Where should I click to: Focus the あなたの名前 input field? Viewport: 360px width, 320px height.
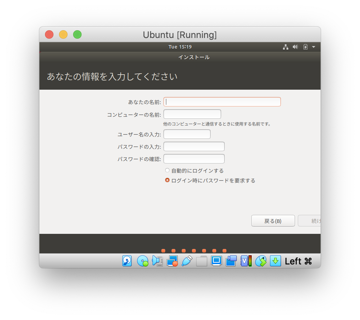point(222,102)
